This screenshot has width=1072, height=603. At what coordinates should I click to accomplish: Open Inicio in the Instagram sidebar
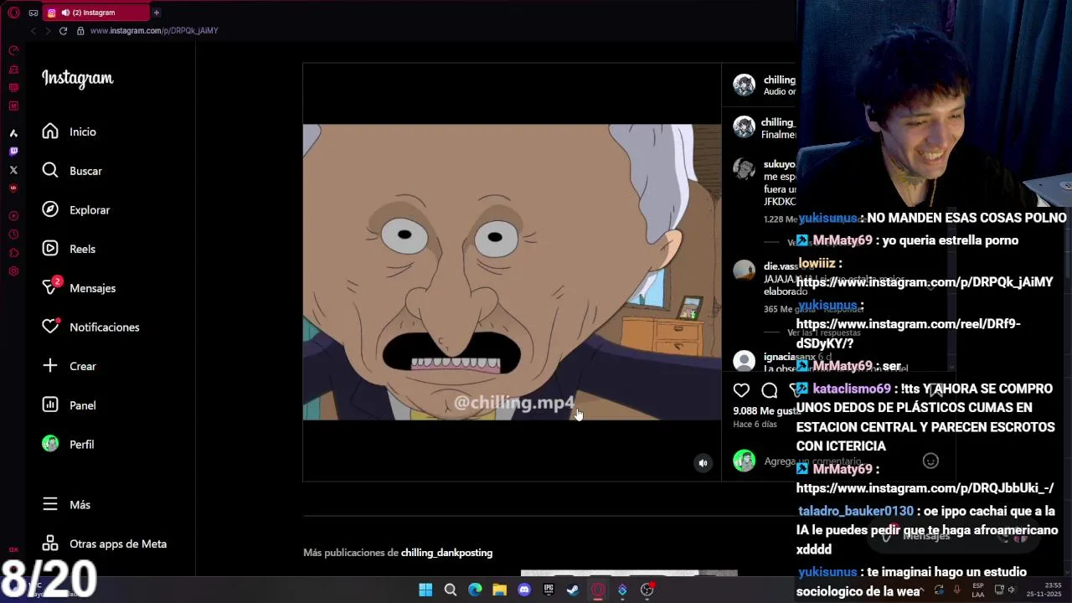pos(70,131)
